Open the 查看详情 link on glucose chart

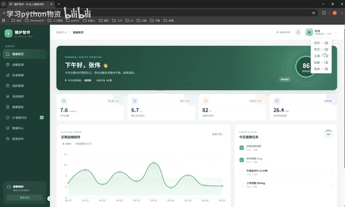tap(218, 134)
